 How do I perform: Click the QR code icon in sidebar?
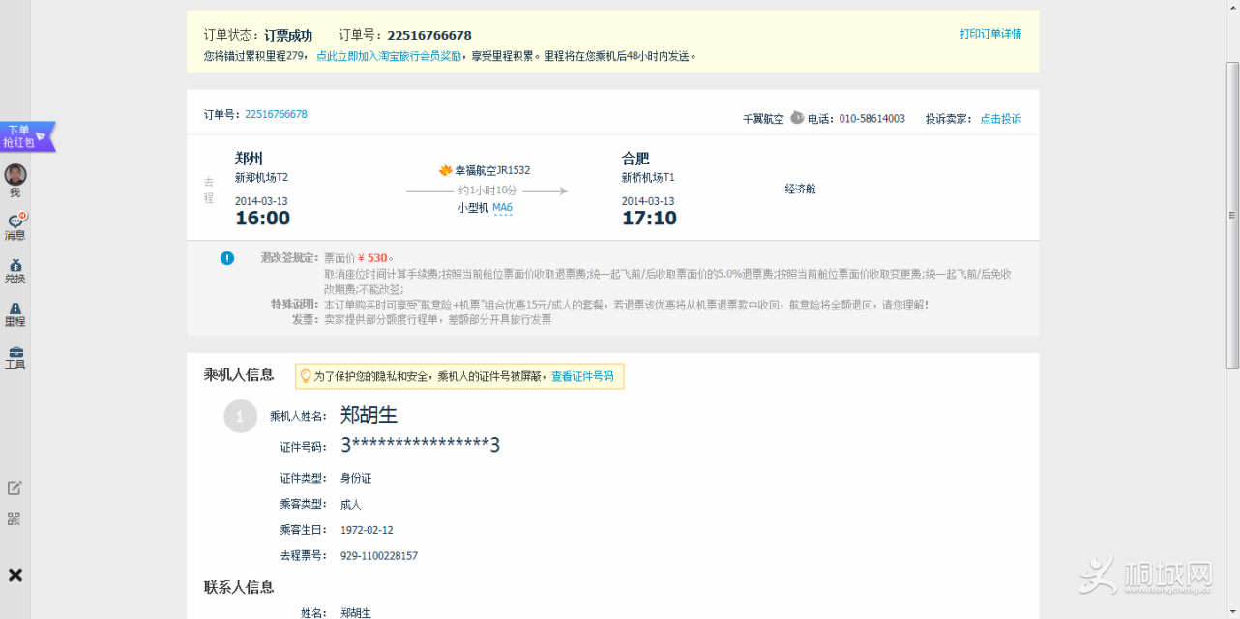pyautogui.click(x=14, y=518)
